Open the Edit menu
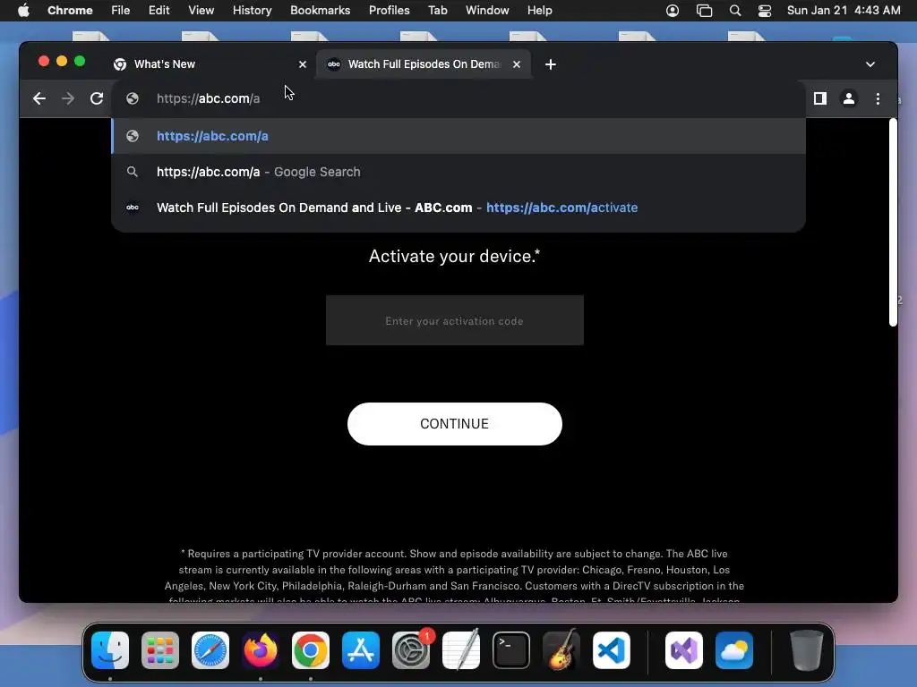917x687 pixels. pyautogui.click(x=159, y=11)
